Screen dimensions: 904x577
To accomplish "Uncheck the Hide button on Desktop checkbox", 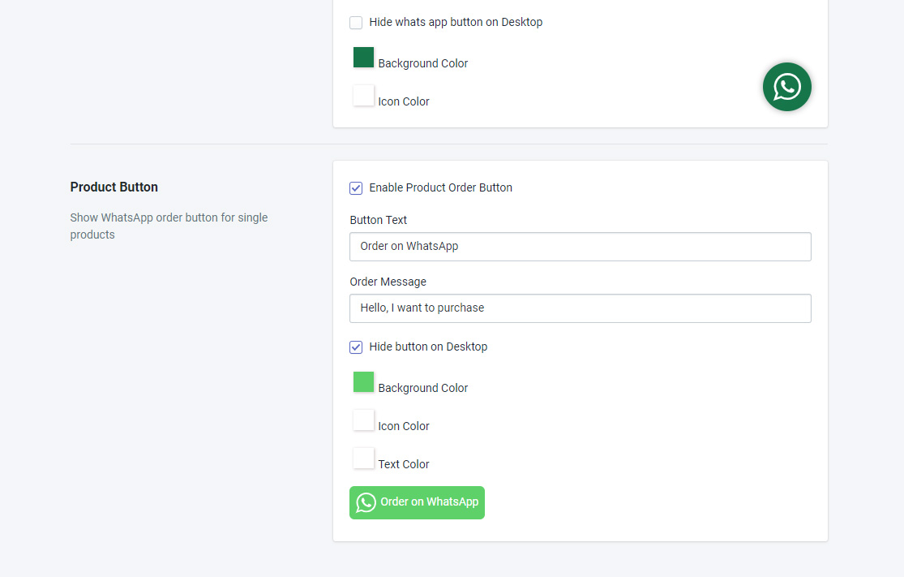I will pyautogui.click(x=356, y=347).
